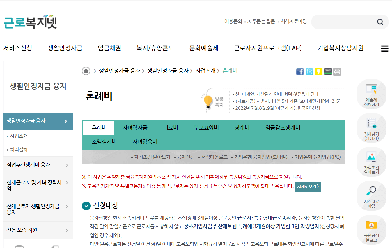
Task: Switch to the 자녀학자금 tab
Action: (x=134, y=127)
